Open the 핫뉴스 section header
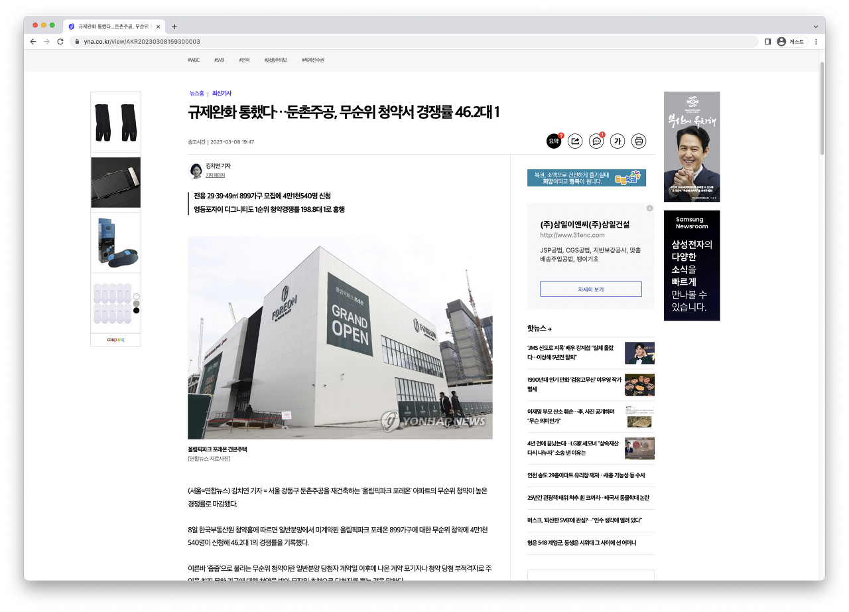Screen dimensions: 849x612 click(539, 329)
